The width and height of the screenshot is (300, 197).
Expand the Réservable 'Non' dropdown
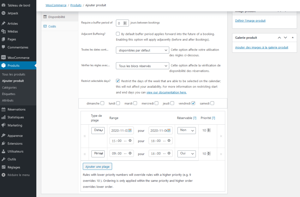point(187,130)
